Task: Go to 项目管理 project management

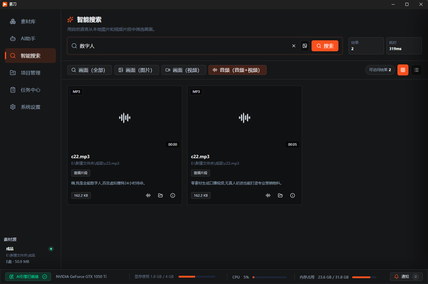Action: 30,73
